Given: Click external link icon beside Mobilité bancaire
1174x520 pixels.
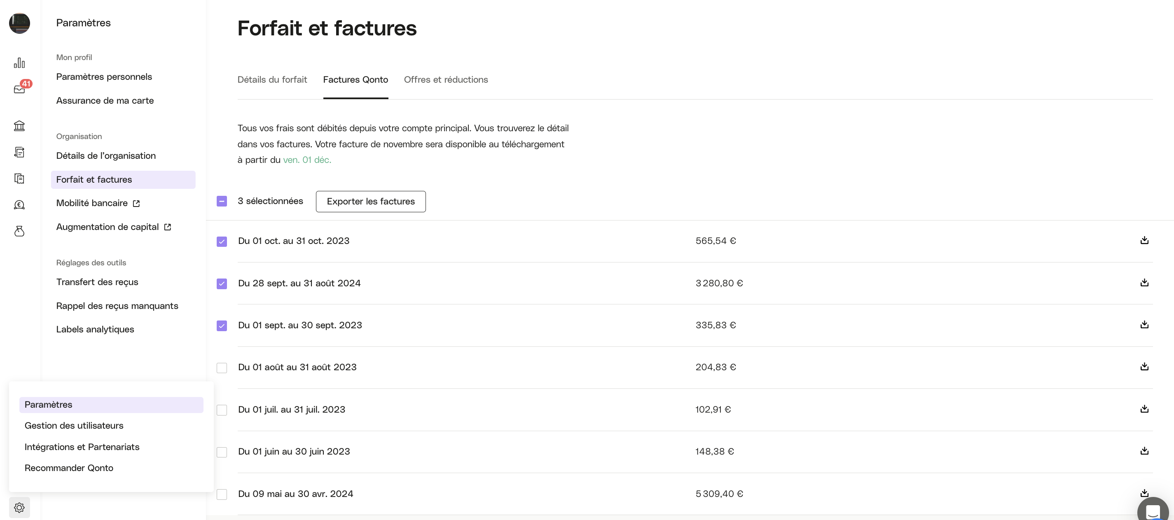Looking at the screenshot, I should click(136, 204).
